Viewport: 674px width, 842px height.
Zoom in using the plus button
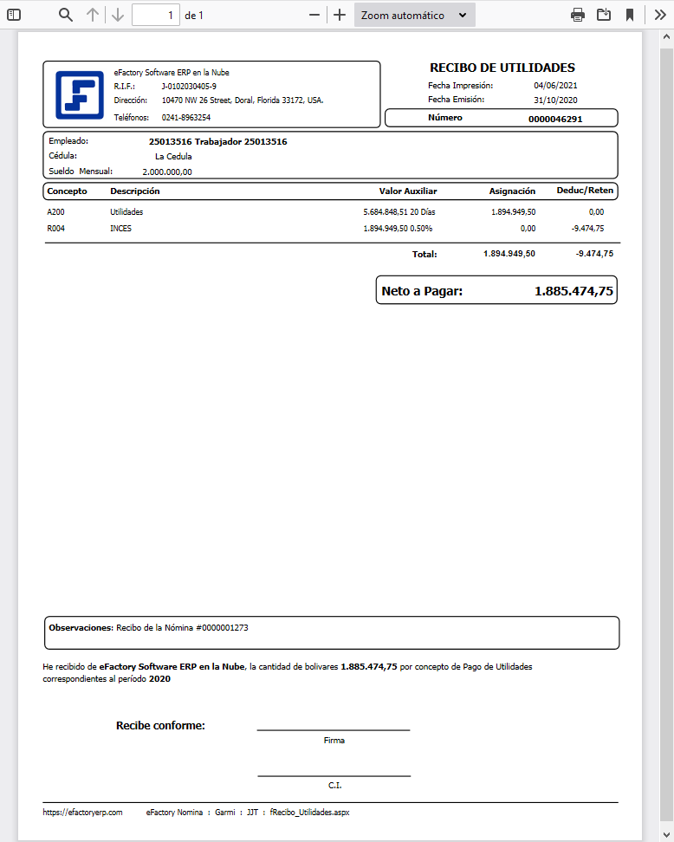click(x=340, y=15)
